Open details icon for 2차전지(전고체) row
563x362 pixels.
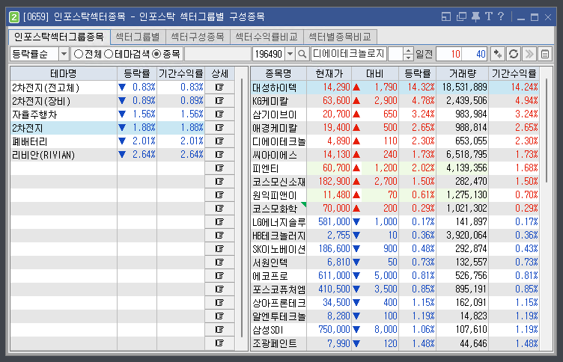219,88
